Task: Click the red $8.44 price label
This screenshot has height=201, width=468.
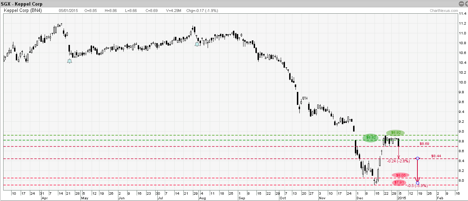Action: click(436, 156)
